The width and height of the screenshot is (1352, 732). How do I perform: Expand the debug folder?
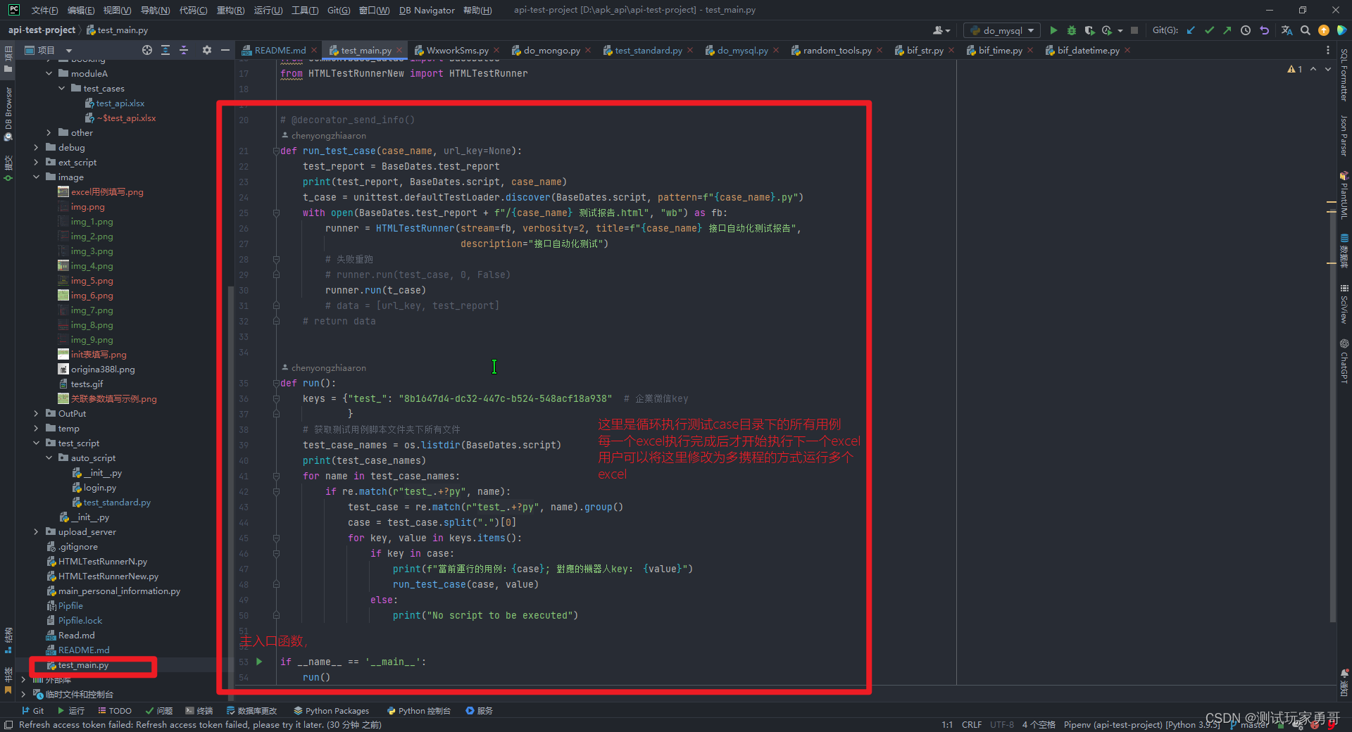tap(36, 147)
